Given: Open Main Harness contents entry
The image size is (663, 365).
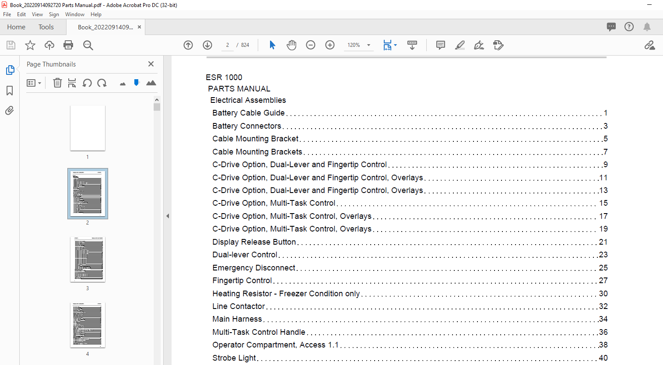Looking at the screenshot, I should [x=410, y=319].
